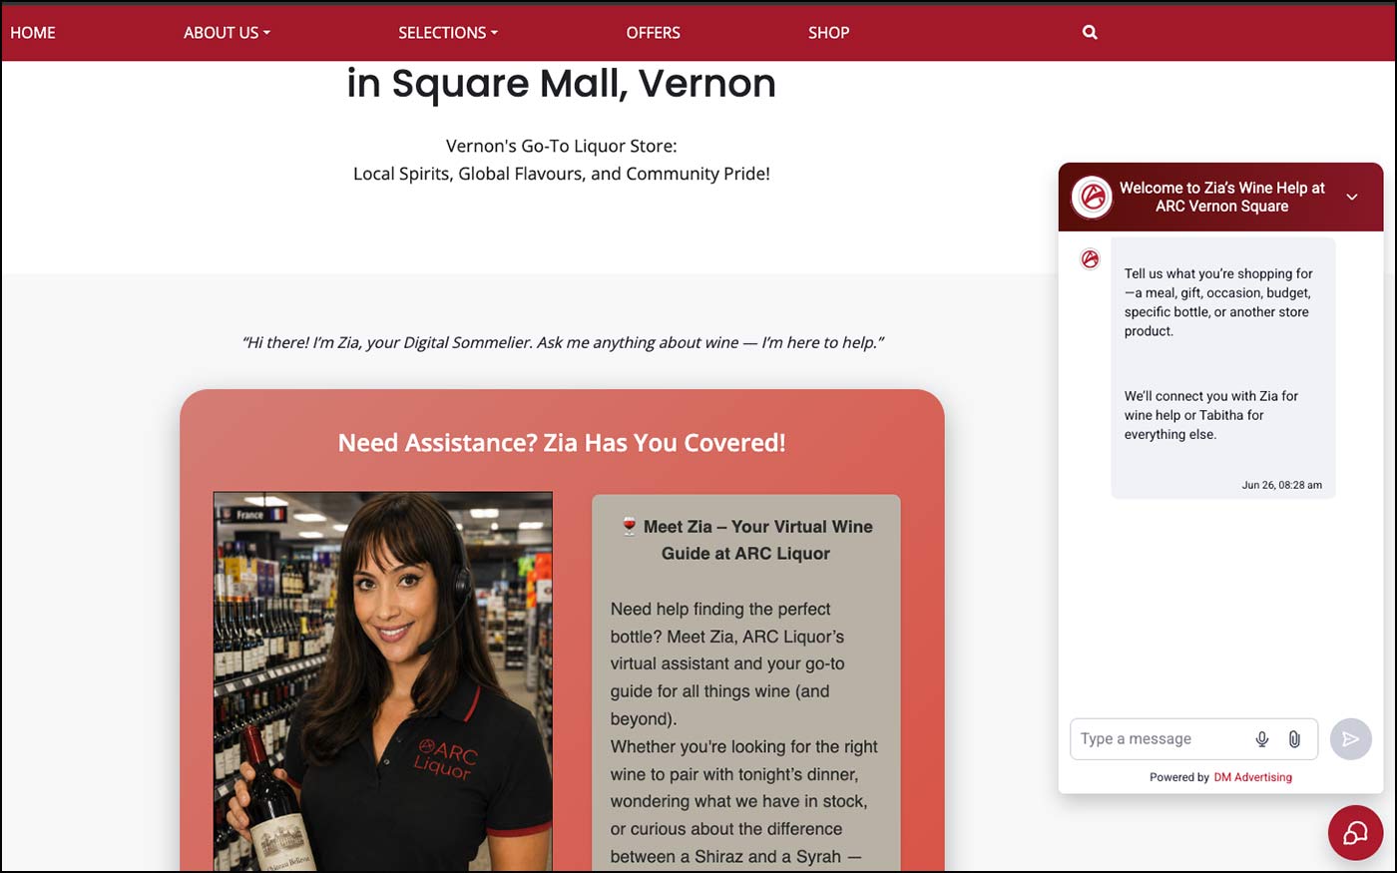
Task: Toggle the floating chat launcher bubble
Action: click(x=1355, y=832)
